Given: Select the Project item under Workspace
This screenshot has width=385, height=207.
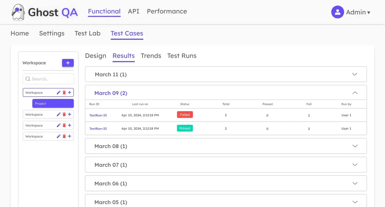Looking at the screenshot, I should coord(53,103).
